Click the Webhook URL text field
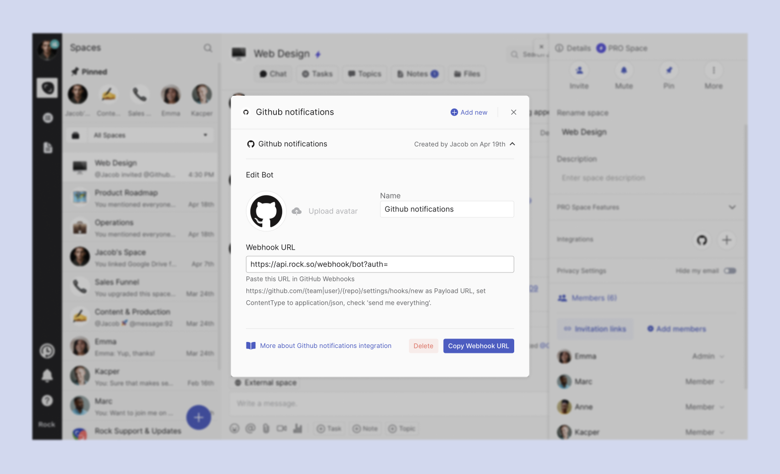The height and width of the screenshot is (474, 780). point(380,265)
